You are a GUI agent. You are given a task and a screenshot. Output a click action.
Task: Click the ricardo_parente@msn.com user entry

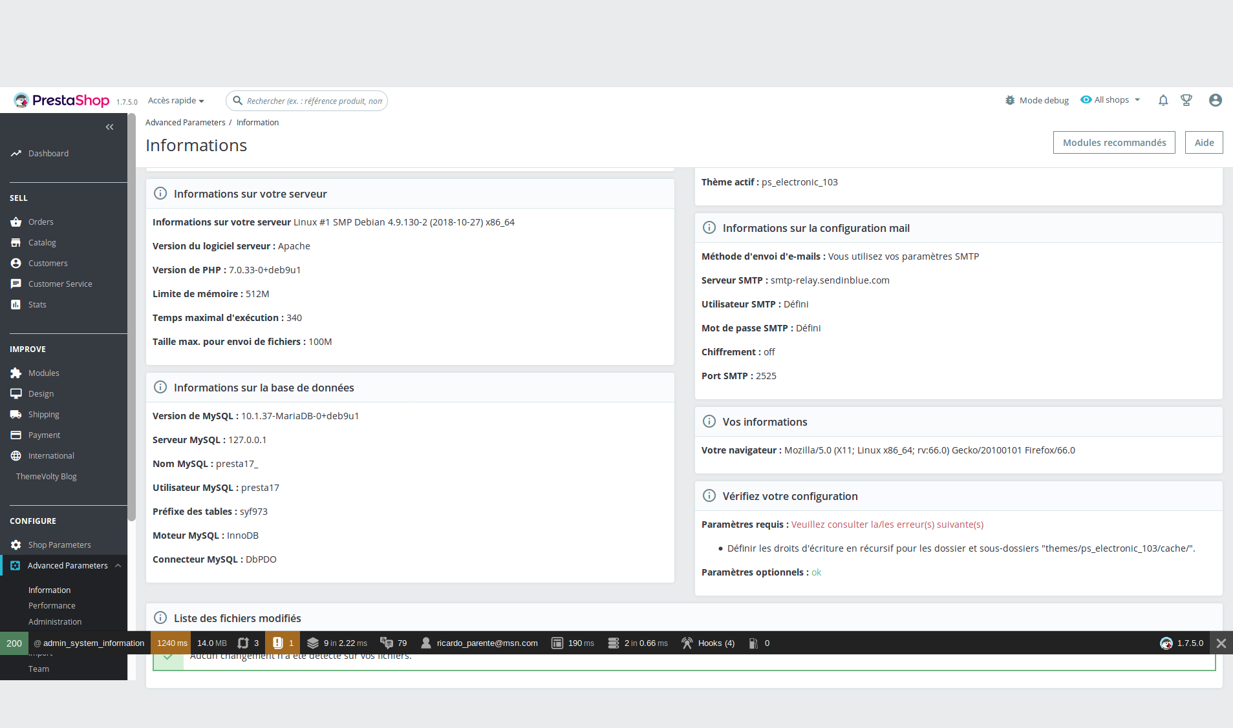point(479,643)
